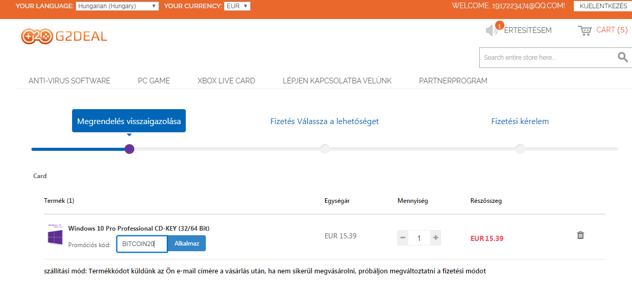Click the middle progress step marker
632x296 pixels.
coord(325,149)
